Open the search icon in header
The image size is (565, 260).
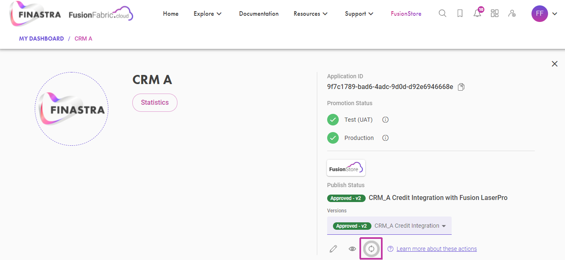(442, 14)
